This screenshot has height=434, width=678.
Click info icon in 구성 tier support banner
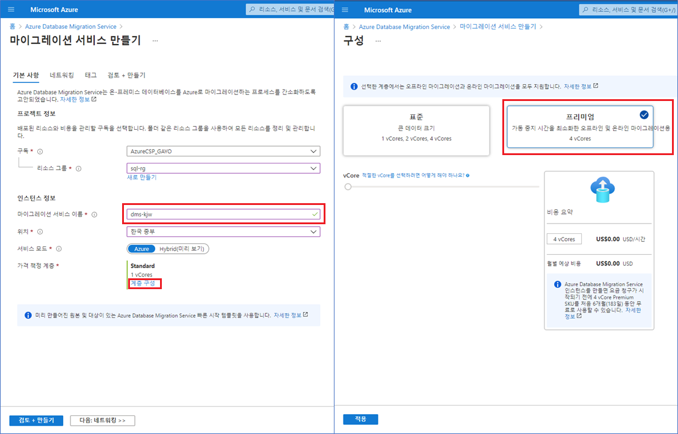coord(354,87)
